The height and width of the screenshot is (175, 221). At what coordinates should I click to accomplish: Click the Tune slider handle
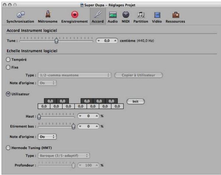pyautogui.click(x=57, y=41)
